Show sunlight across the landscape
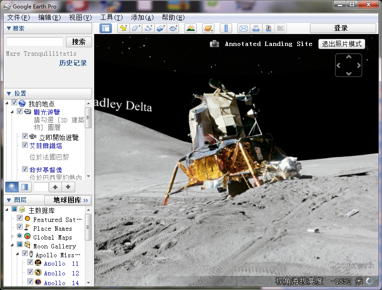Screen dimensions: 382x290 191,28
